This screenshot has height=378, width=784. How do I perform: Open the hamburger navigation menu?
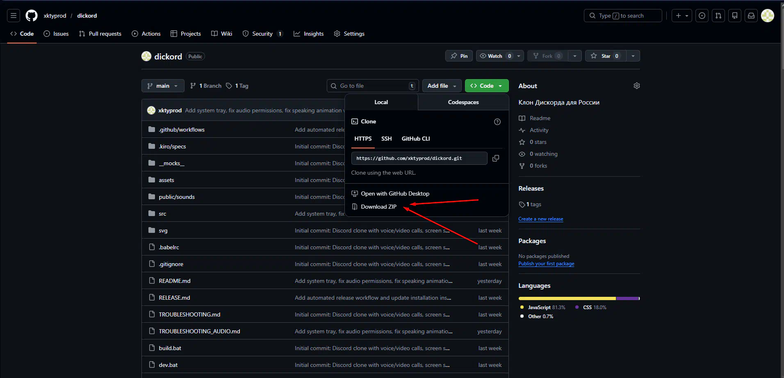(14, 16)
